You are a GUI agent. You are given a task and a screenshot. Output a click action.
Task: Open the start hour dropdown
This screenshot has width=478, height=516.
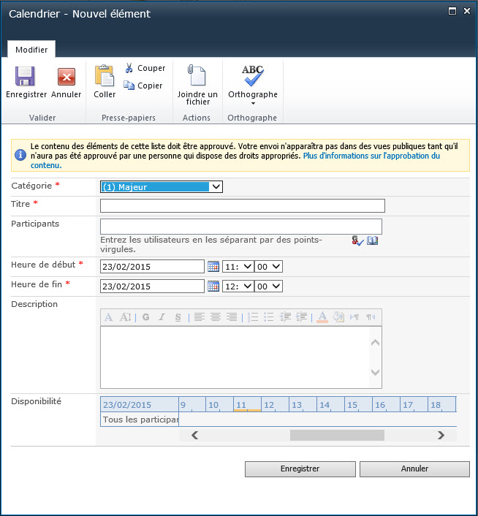238,267
